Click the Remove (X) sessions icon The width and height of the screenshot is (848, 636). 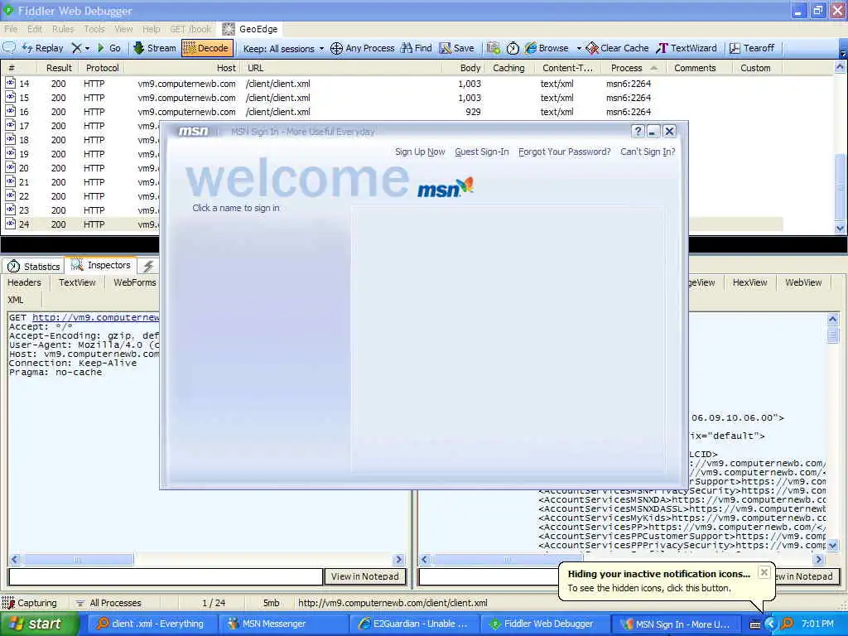point(76,48)
